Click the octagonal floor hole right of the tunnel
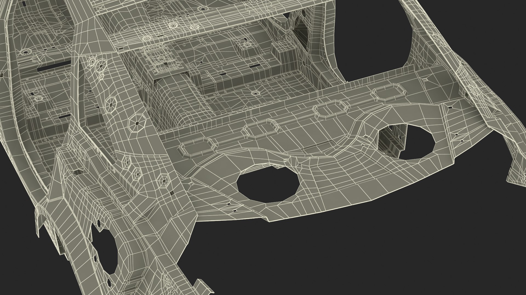Image resolution: width=526 pixels, height=295 pixels. click(x=255, y=93)
